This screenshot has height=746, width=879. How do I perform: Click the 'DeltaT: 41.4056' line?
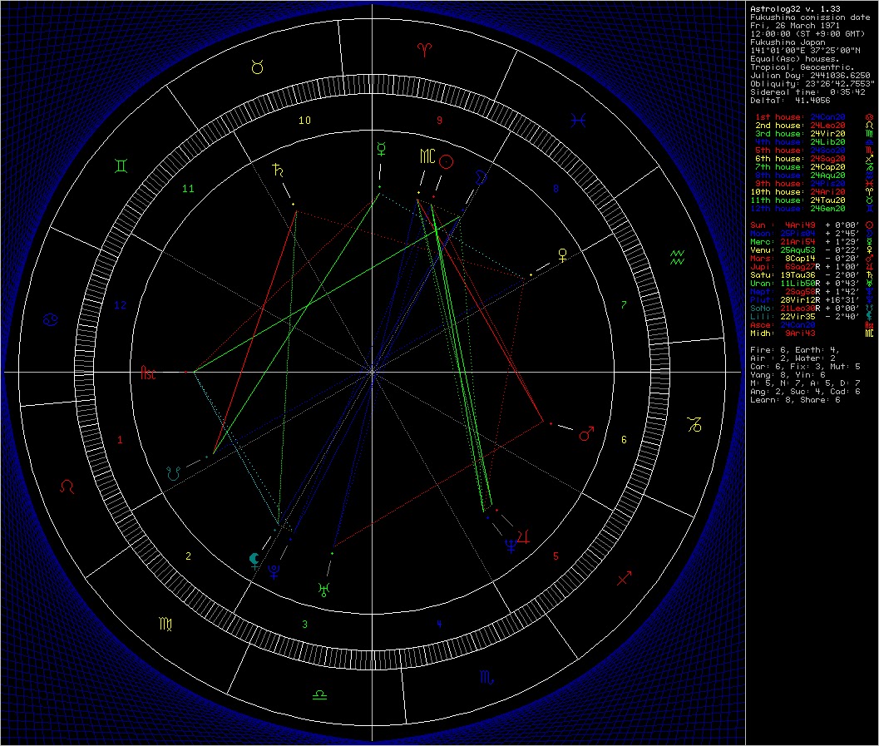click(790, 101)
